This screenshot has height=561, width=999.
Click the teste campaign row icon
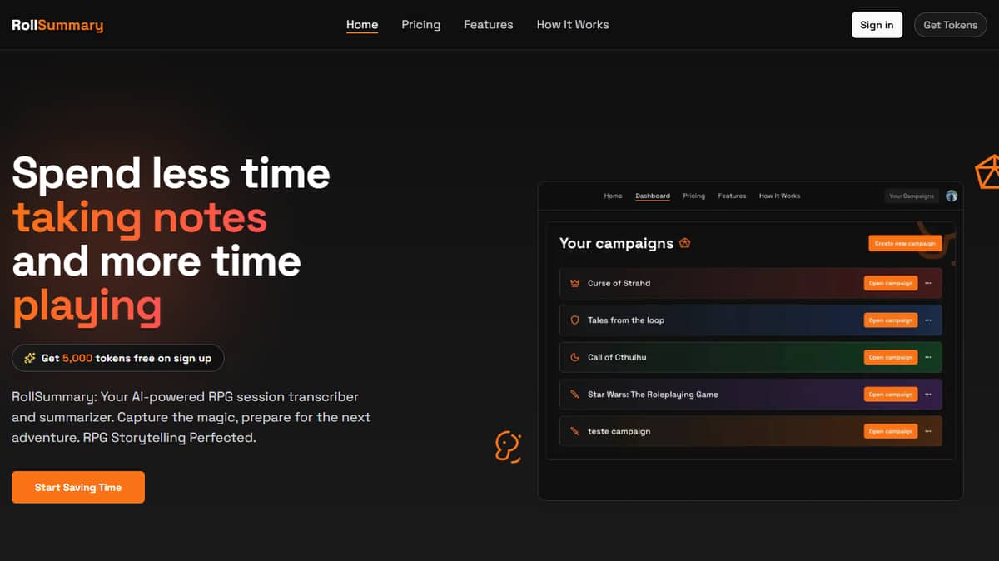(x=574, y=431)
